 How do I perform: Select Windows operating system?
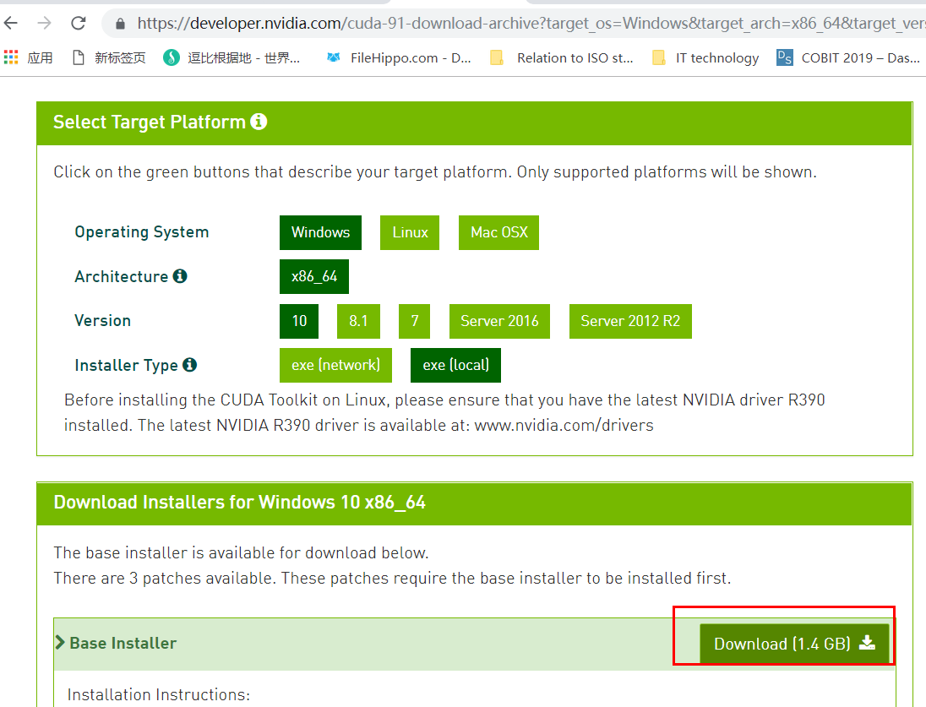coord(321,233)
